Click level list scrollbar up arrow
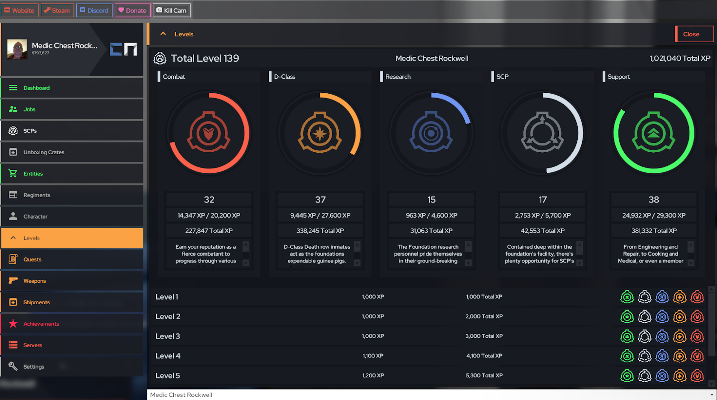The image size is (717, 400). 711,290
